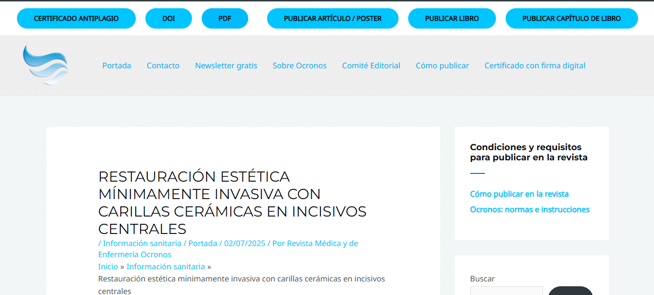This screenshot has height=295, width=654.
Task: Click the Información sanitaria breadcrumb link
Action: point(165,266)
